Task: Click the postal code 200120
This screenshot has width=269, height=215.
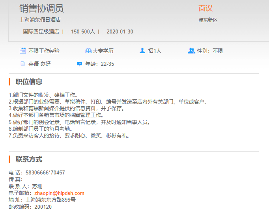Action: (x=43, y=207)
